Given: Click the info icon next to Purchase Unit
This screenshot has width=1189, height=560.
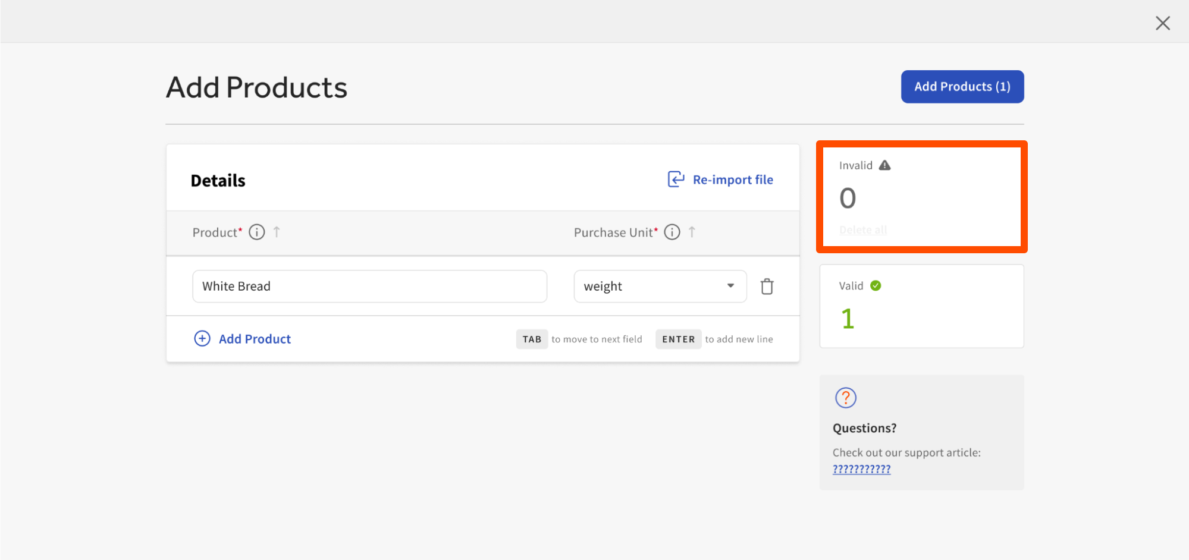Looking at the screenshot, I should 672,232.
